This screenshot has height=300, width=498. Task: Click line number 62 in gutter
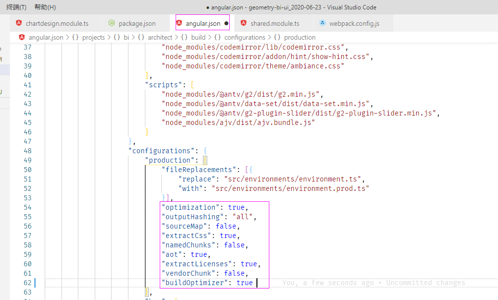pyautogui.click(x=28, y=283)
